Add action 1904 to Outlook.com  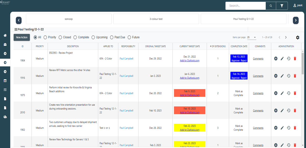pyautogui.click(x=189, y=61)
